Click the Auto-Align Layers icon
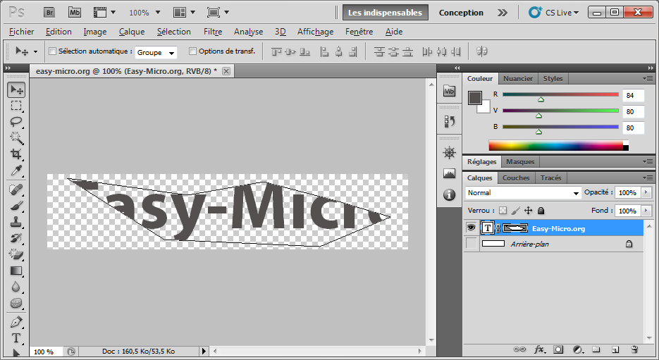 pos(481,51)
